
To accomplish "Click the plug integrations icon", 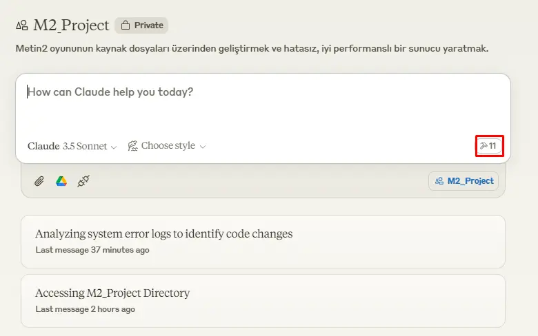I will pyautogui.click(x=83, y=181).
